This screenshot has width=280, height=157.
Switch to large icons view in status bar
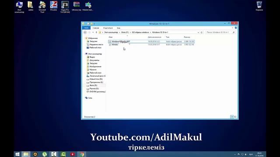[x=235, y=117]
